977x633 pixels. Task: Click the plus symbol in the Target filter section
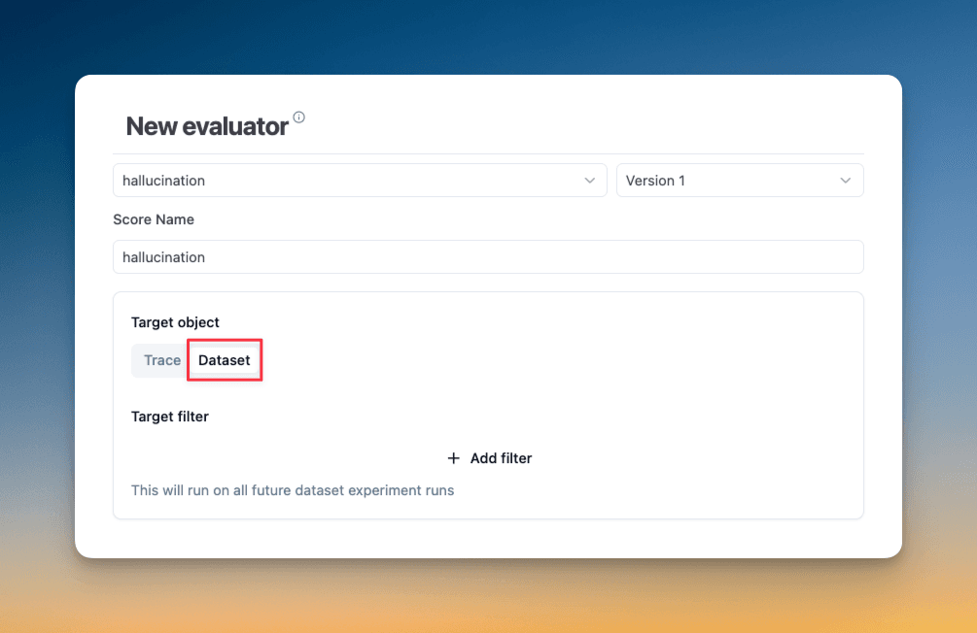click(x=453, y=457)
